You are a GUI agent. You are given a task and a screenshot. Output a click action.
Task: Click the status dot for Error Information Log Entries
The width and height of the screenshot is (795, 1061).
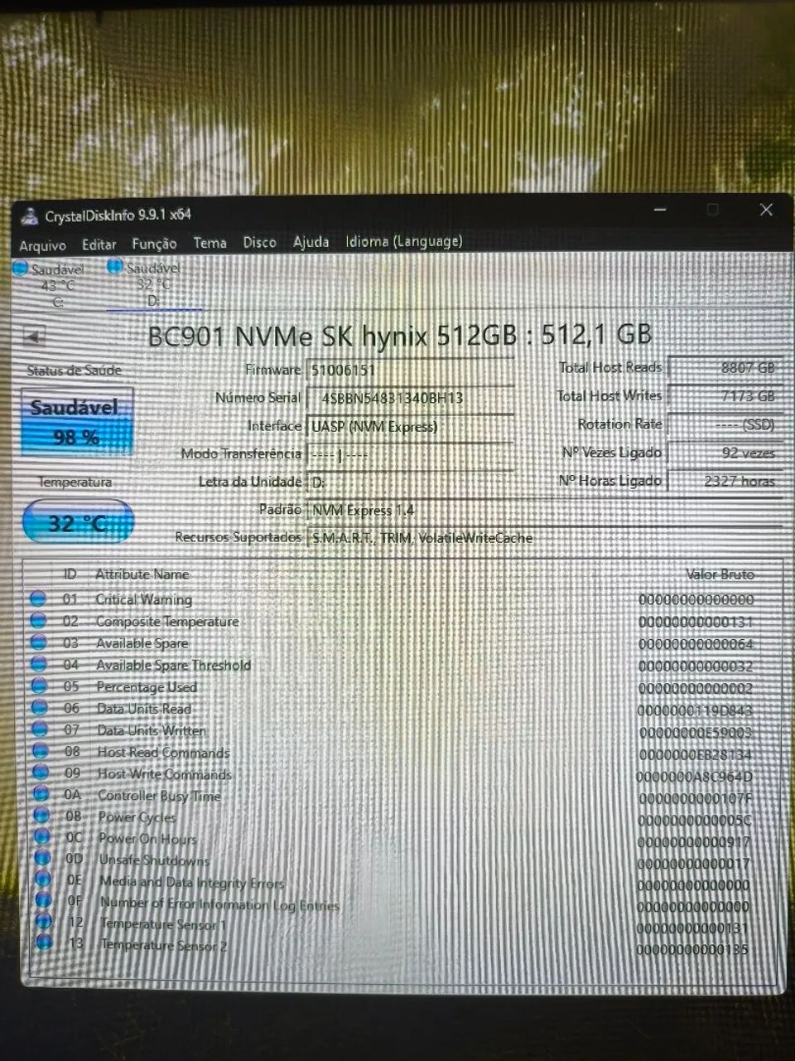coord(44,899)
